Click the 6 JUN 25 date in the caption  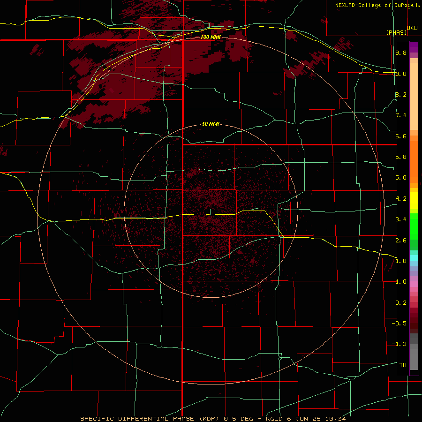click(304, 419)
